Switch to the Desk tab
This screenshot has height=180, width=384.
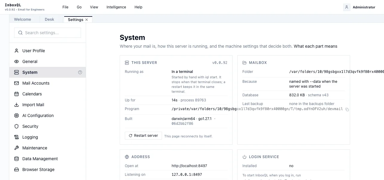point(49,19)
